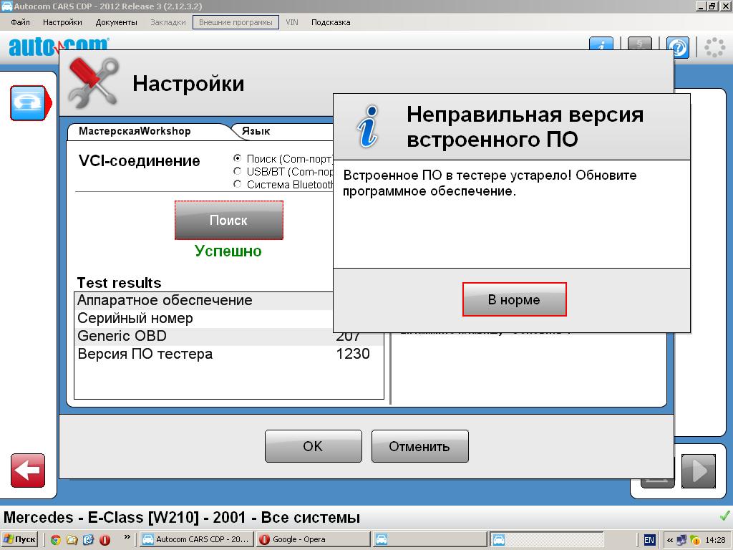Open Google Chrome from quick launch
Viewport: 733px width, 550px height.
pyautogui.click(x=56, y=540)
